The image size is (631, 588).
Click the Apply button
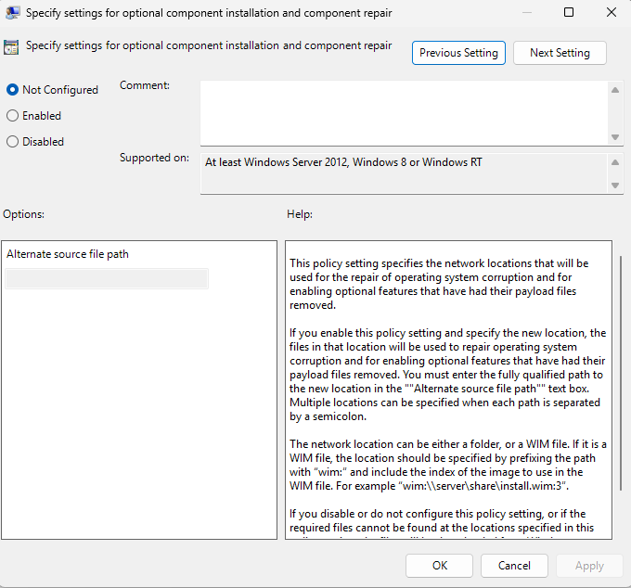tap(589, 566)
